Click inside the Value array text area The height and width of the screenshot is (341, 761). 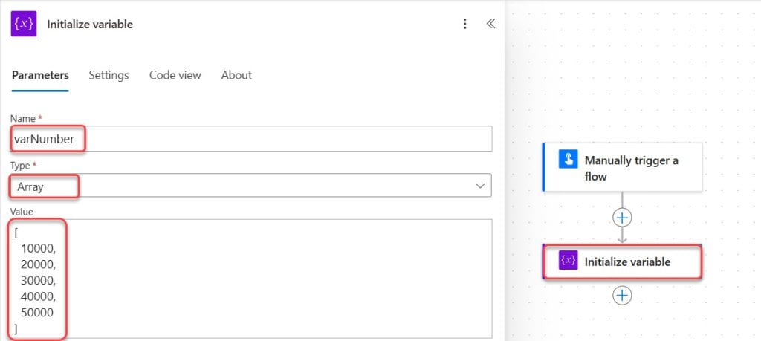coord(251,279)
